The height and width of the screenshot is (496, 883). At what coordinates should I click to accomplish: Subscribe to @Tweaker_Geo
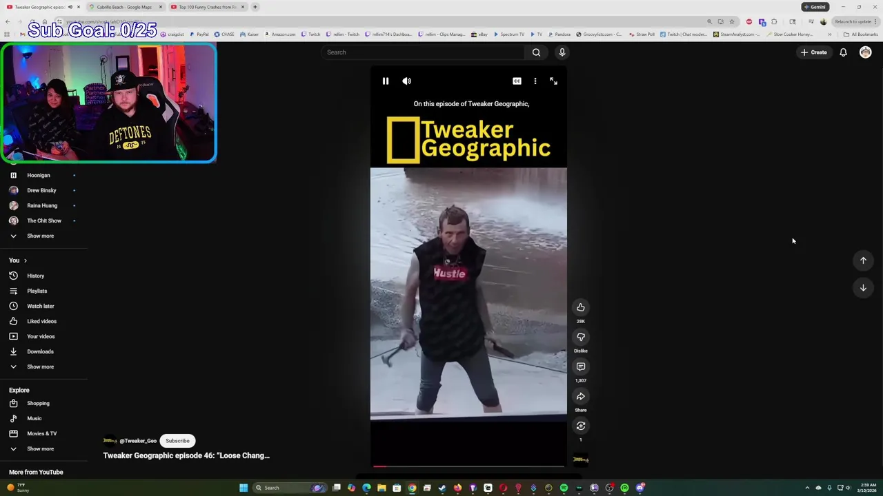177,441
